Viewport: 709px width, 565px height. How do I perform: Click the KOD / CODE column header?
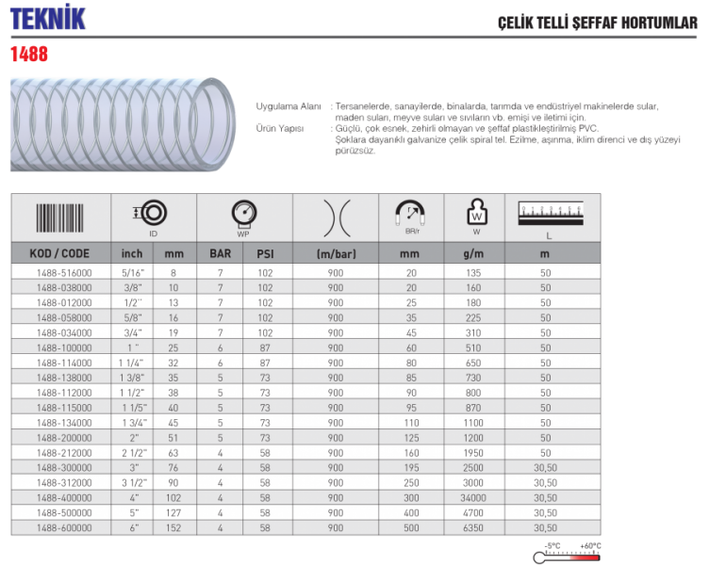click(x=59, y=253)
